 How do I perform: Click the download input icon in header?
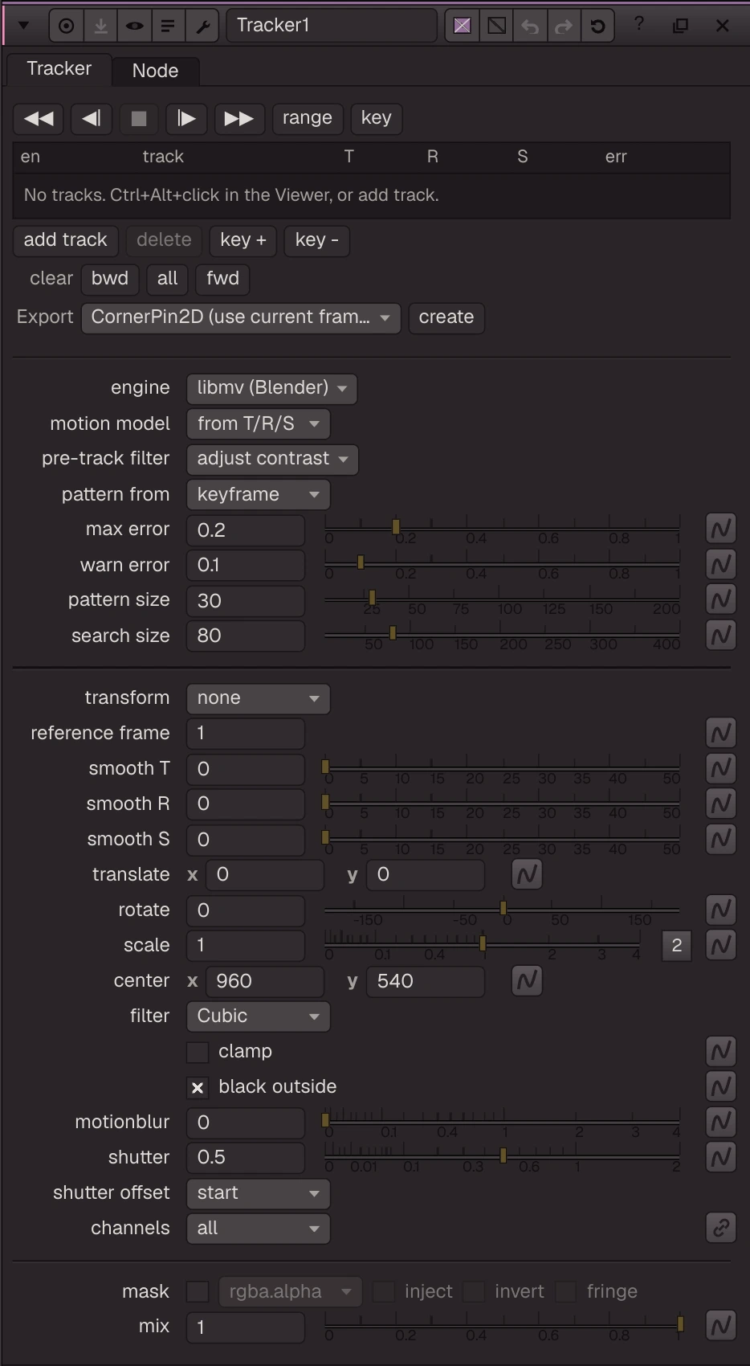(100, 26)
